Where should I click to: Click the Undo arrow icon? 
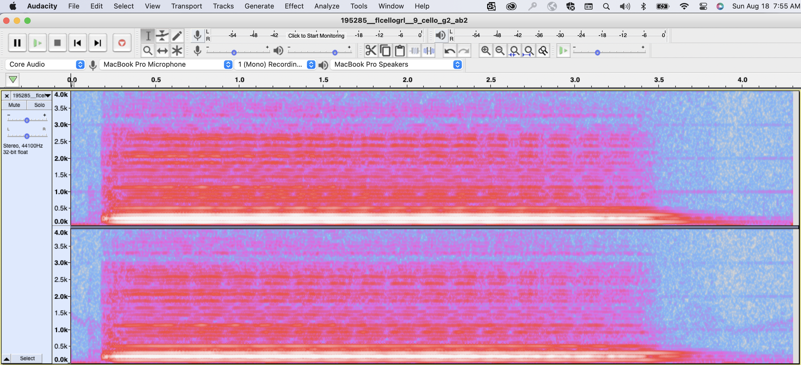tap(450, 51)
